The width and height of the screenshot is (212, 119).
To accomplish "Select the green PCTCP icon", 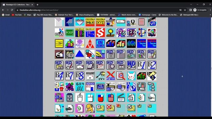I will [70, 33].
